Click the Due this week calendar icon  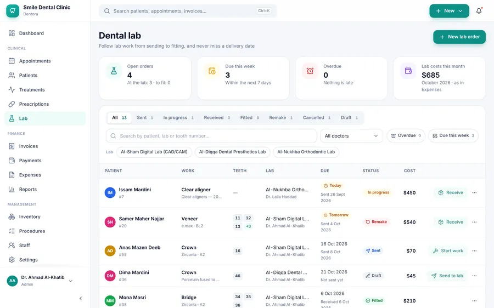tap(212, 71)
